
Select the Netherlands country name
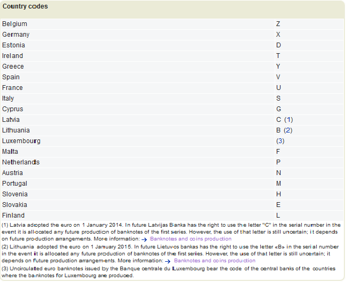(21, 162)
